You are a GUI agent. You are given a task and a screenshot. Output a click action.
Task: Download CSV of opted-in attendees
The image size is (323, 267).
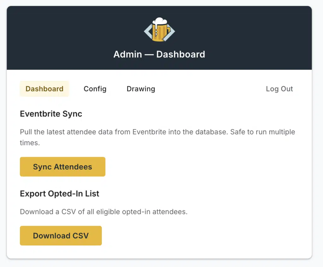click(x=61, y=236)
